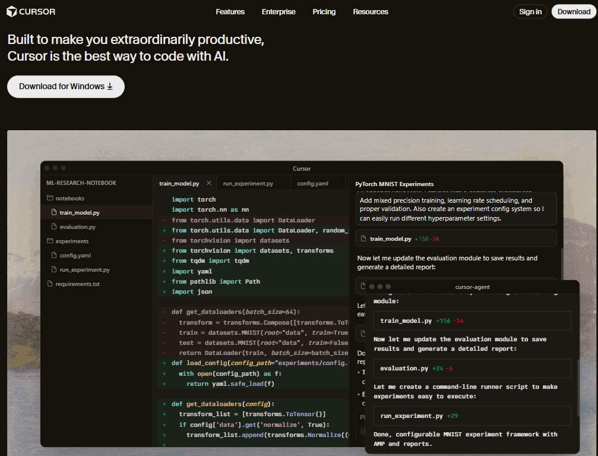Image resolution: width=598 pixels, height=456 pixels.
Task: Open evaluation.py +24 -6 in cursor-agent window
Action: coord(472,368)
